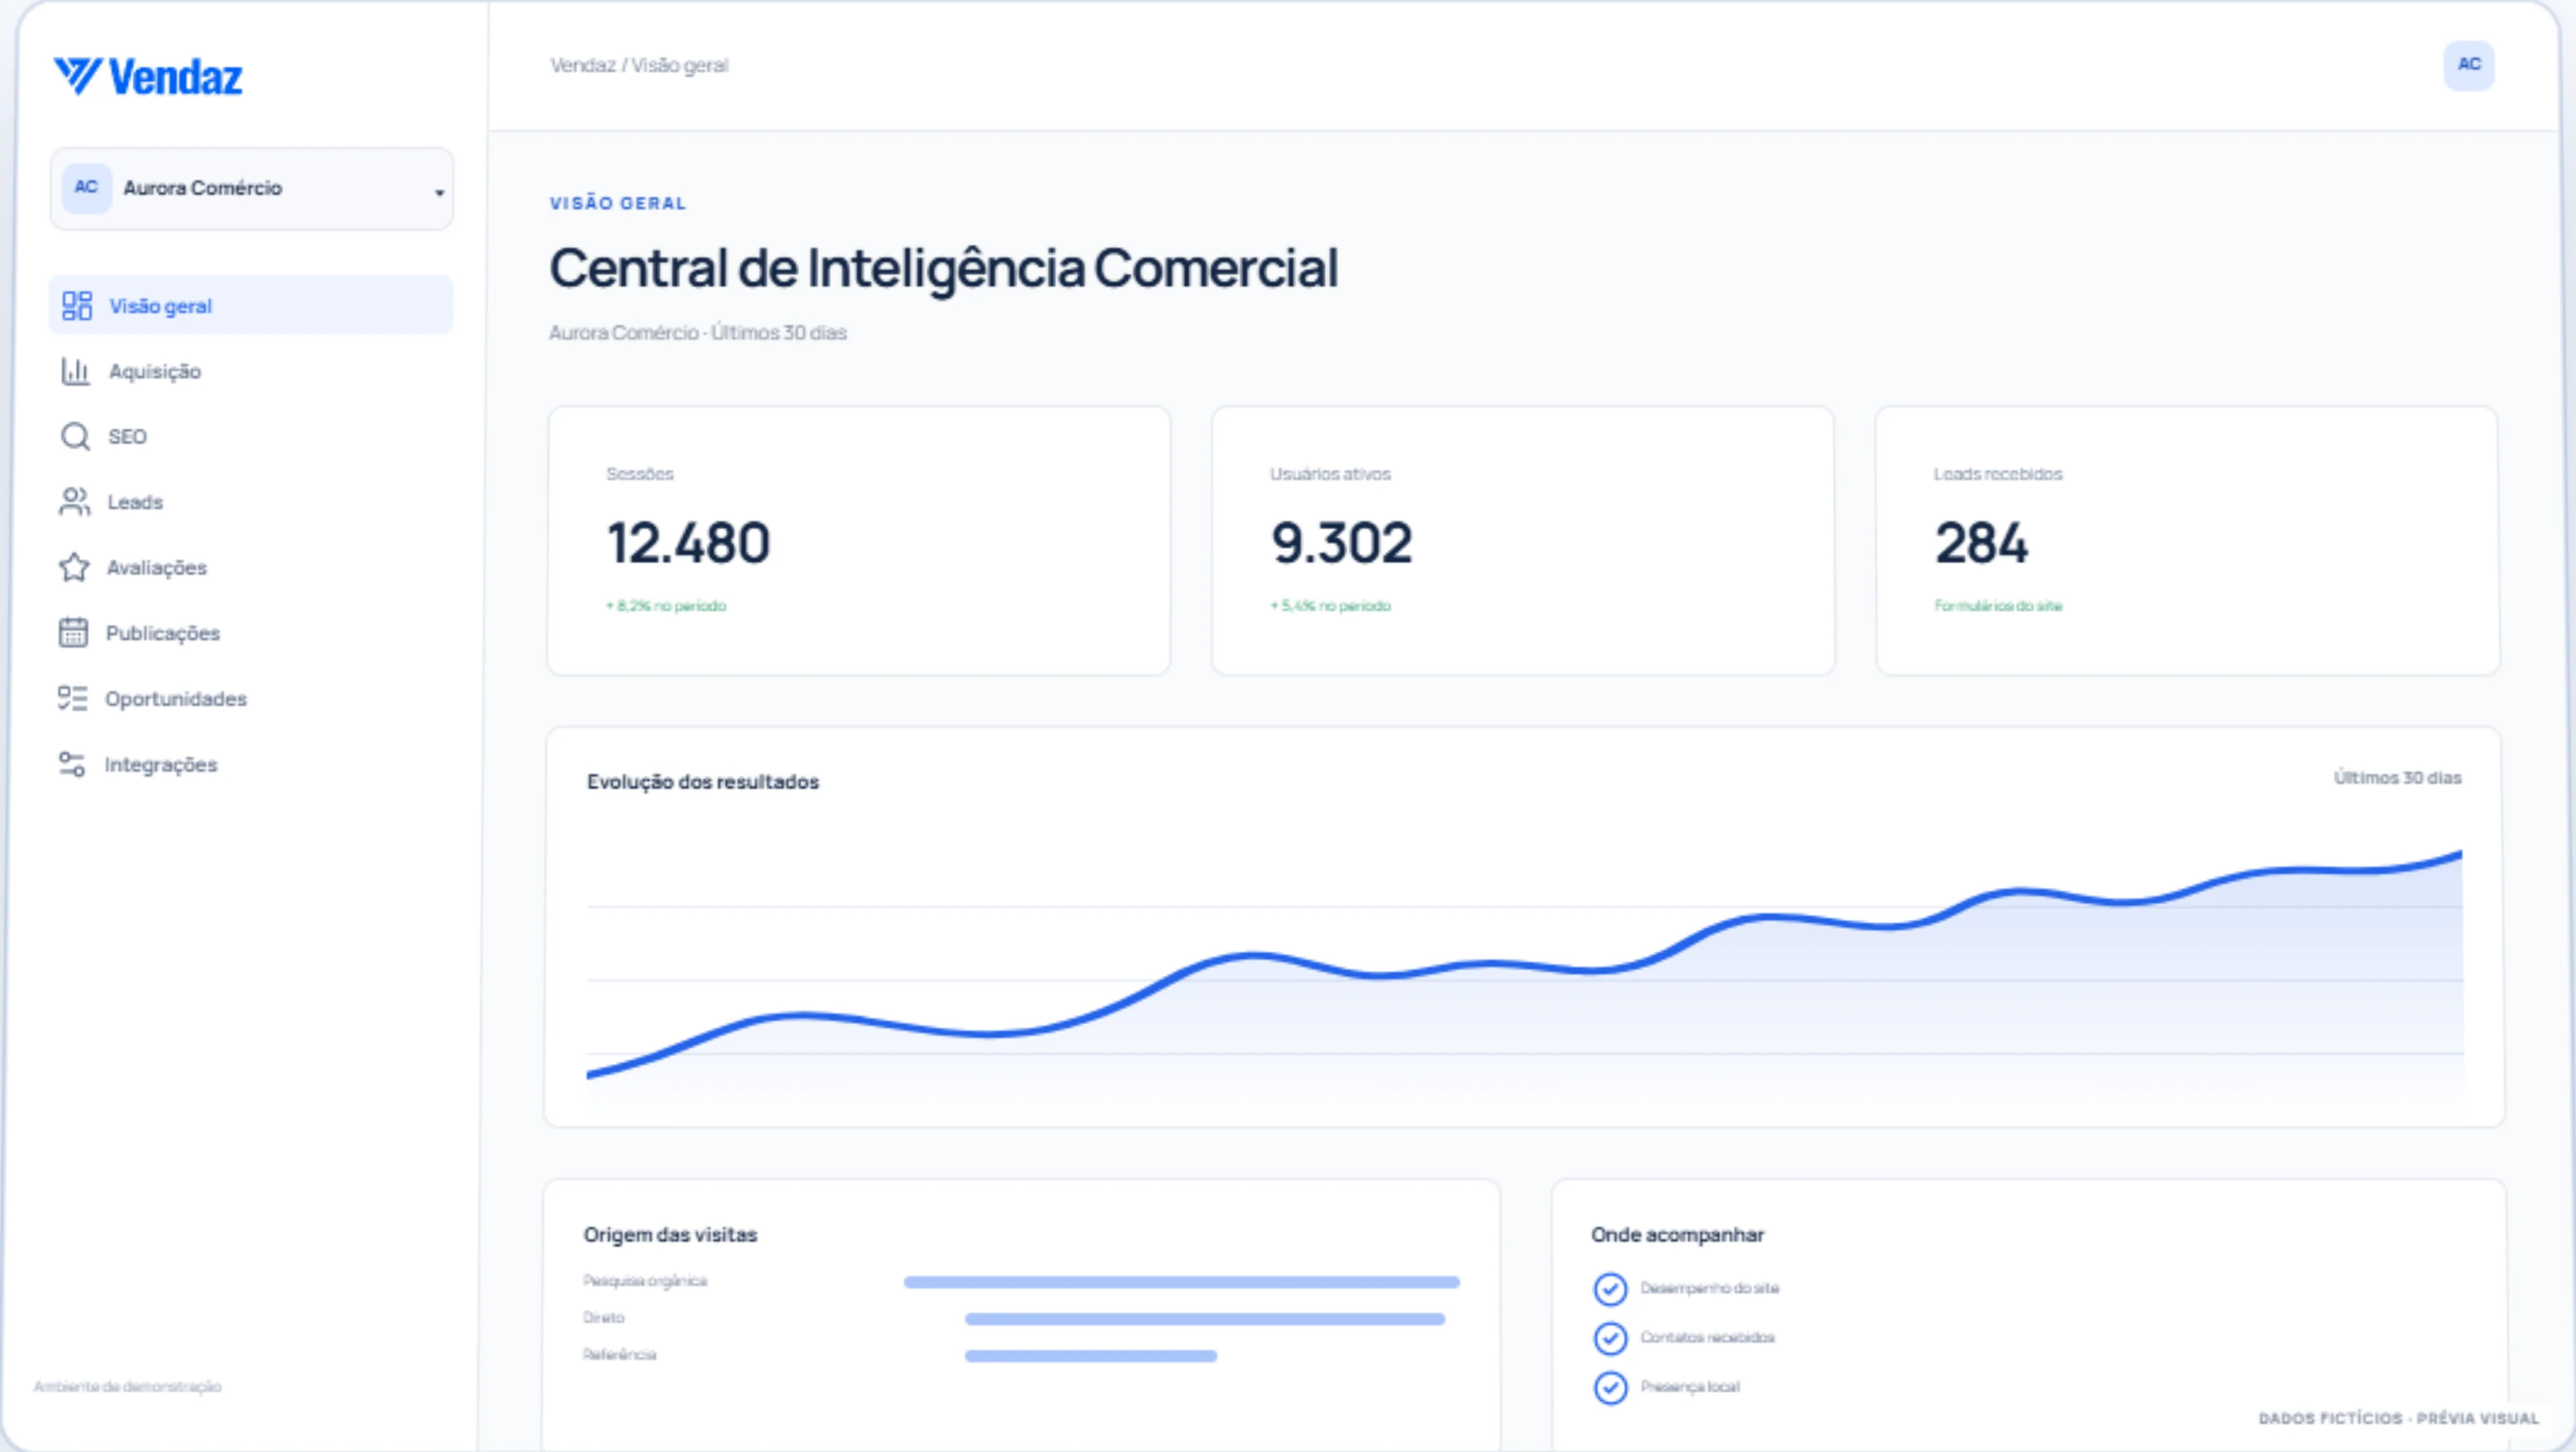Viewport: 2576px width, 1452px height.
Task: Click the Formulários do site text
Action: click(x=1998, y=605)
